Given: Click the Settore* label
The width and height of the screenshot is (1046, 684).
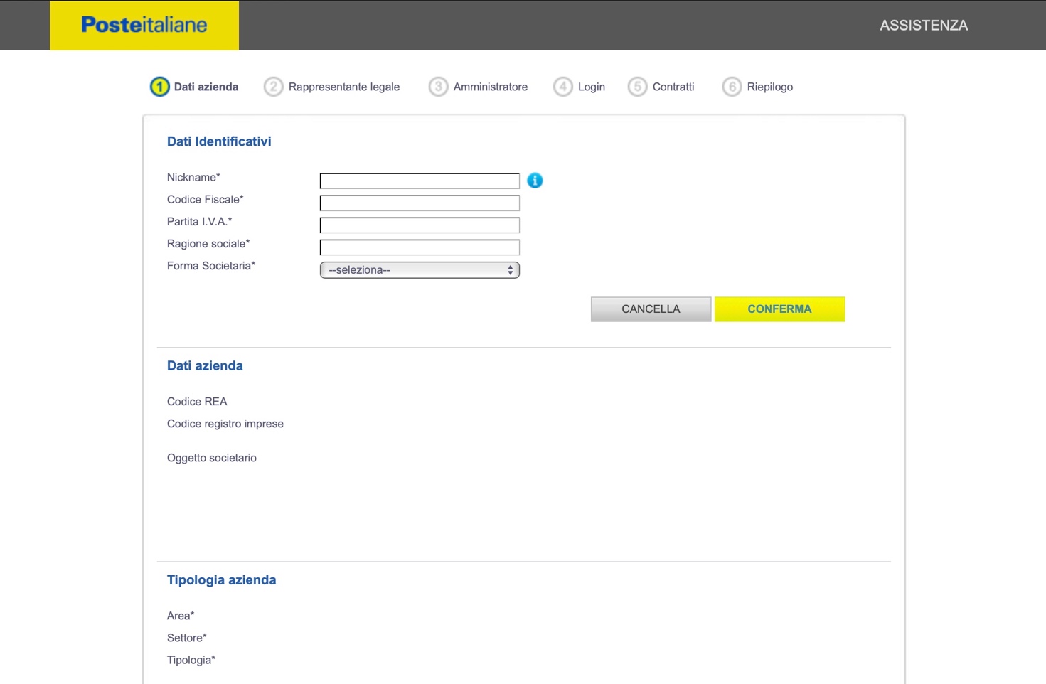Looking at the screenshot, I should click(x=187, y=638).
